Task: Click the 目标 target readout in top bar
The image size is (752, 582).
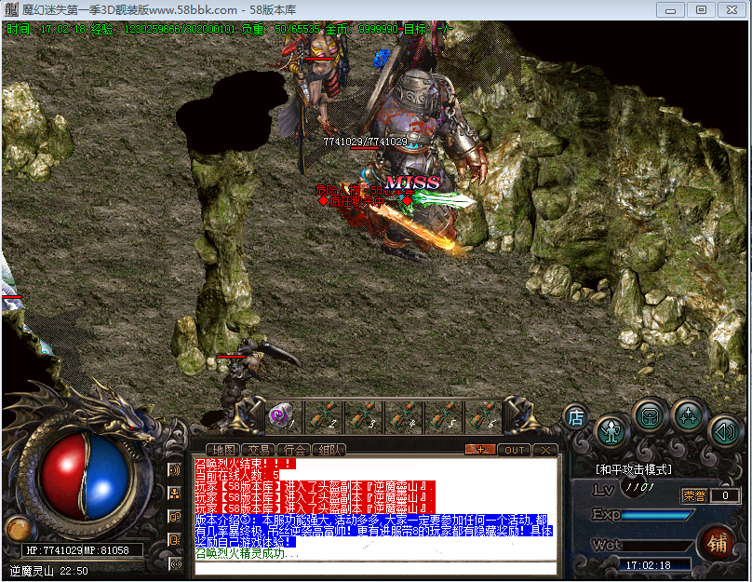Action: [428, 29]
